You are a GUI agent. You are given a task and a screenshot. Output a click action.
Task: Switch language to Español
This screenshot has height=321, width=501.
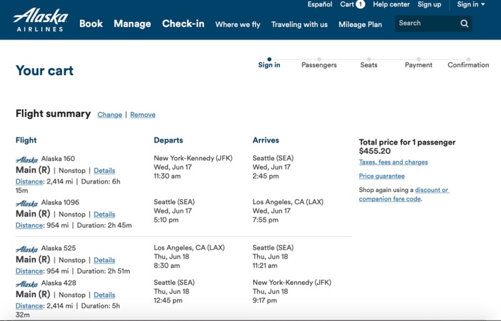(x=320, y=4)
